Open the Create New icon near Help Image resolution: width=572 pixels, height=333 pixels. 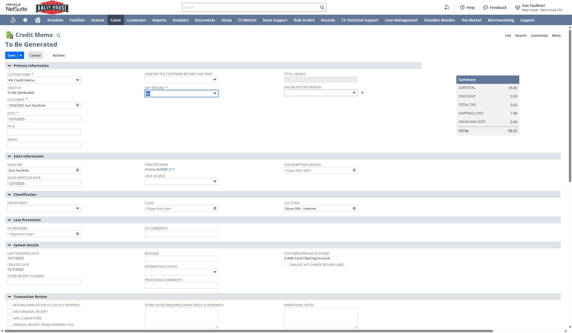coord(446,7)
